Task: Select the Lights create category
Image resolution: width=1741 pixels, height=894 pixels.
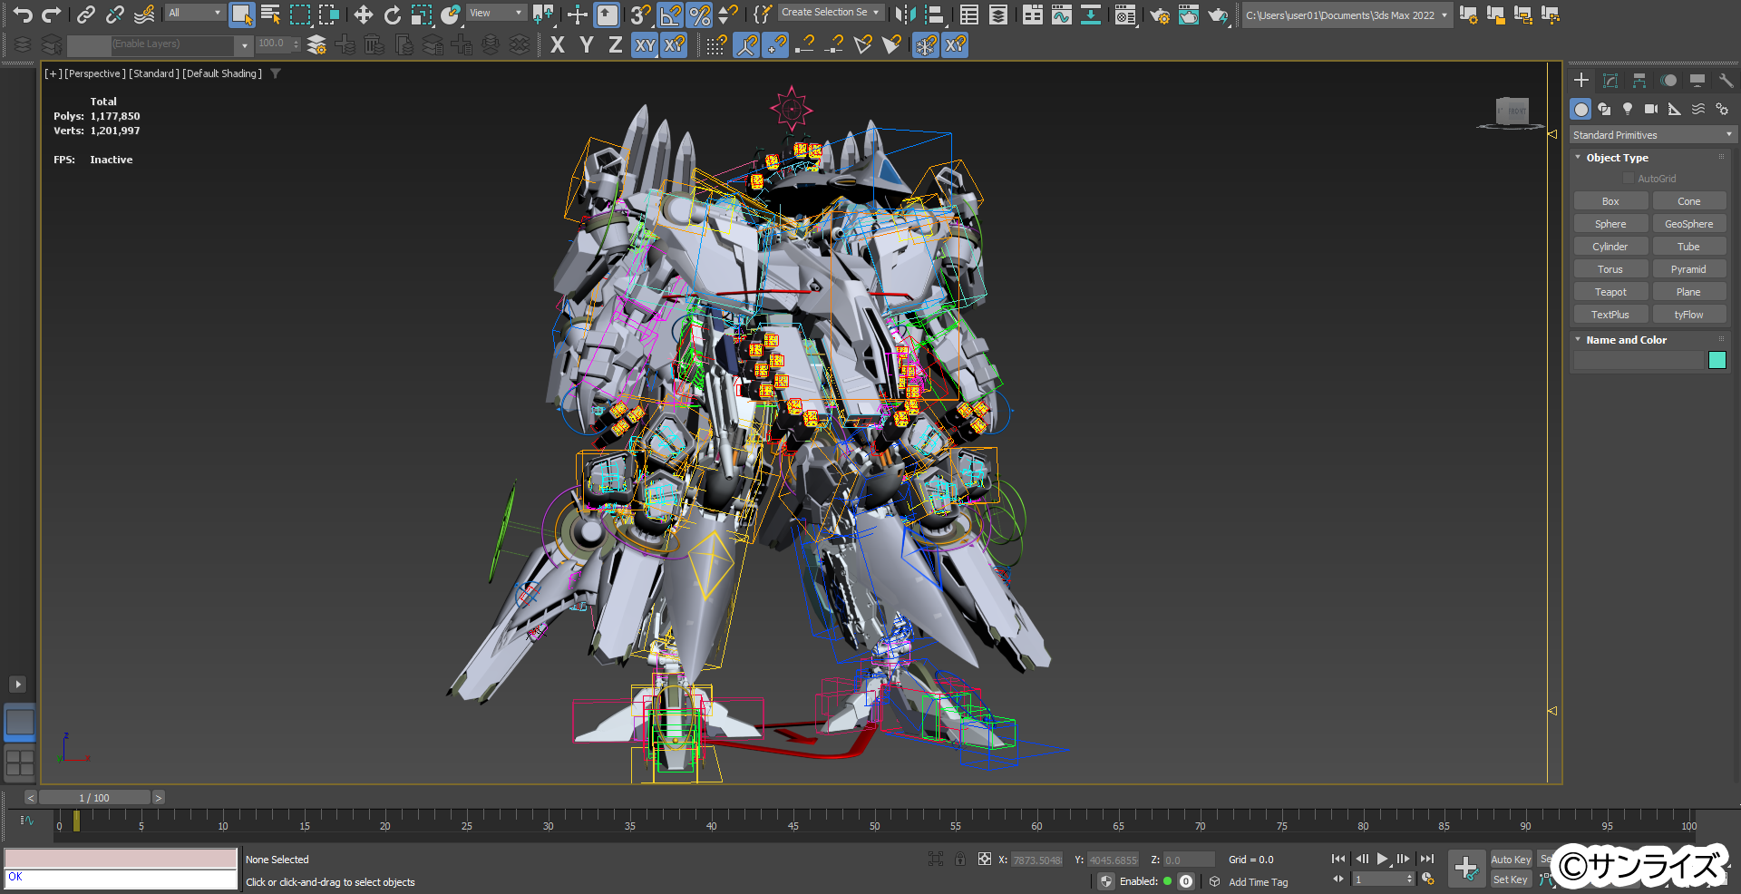Action: (x=1628, y=109)
